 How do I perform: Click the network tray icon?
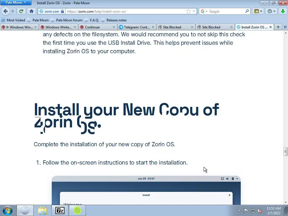pos(253,211)
